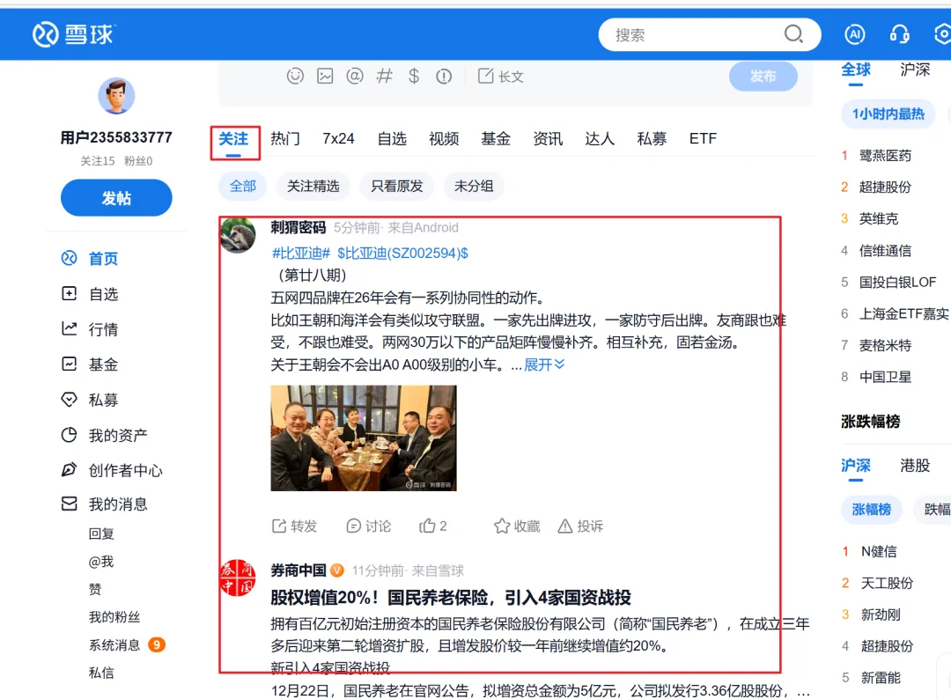Screen dimensions: 951x699
Task: Switch to the 自选 feed tab
Action: click(393, 139)
